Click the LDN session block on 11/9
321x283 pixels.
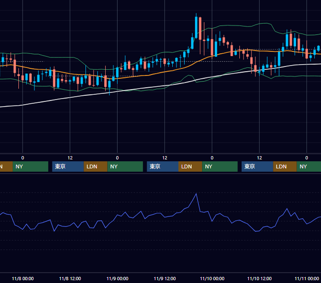pyautogui.click(x=190, y=166)
